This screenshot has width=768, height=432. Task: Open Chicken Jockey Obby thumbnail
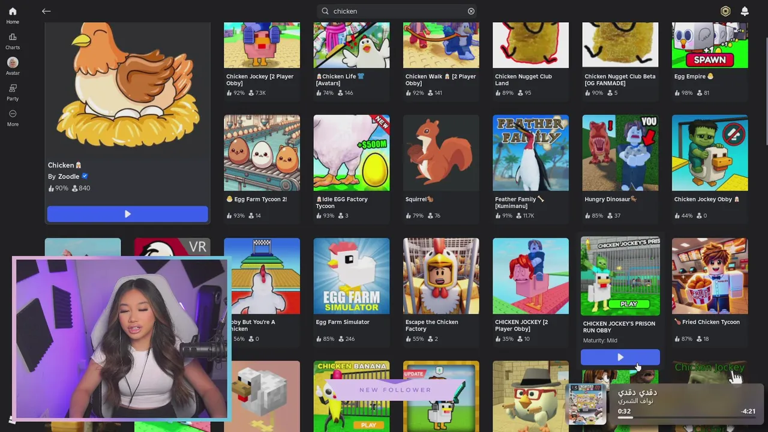point(710,153)
